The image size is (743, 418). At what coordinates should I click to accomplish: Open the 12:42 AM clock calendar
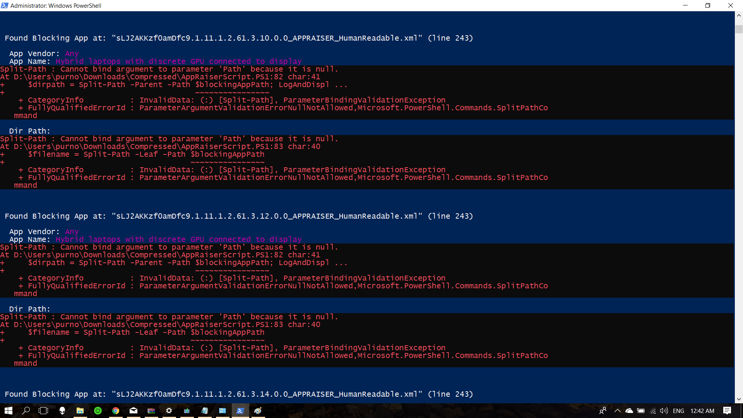point(702,411)
